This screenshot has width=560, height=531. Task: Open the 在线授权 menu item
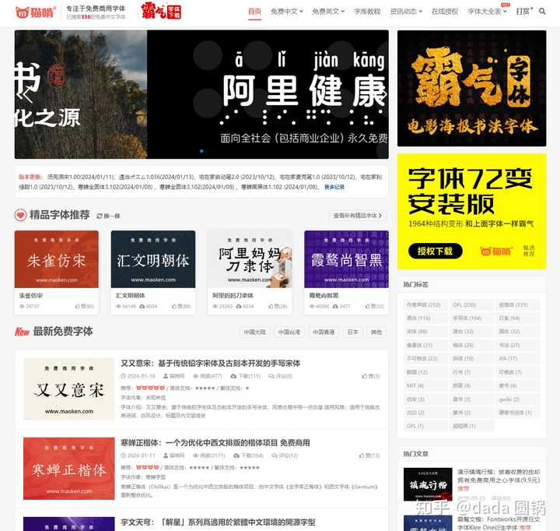point(445,12)
